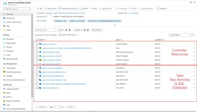The height and width of the screenshot is (112, 197).
Task: Click the Previous page button
Action: (x=42, y=107)
